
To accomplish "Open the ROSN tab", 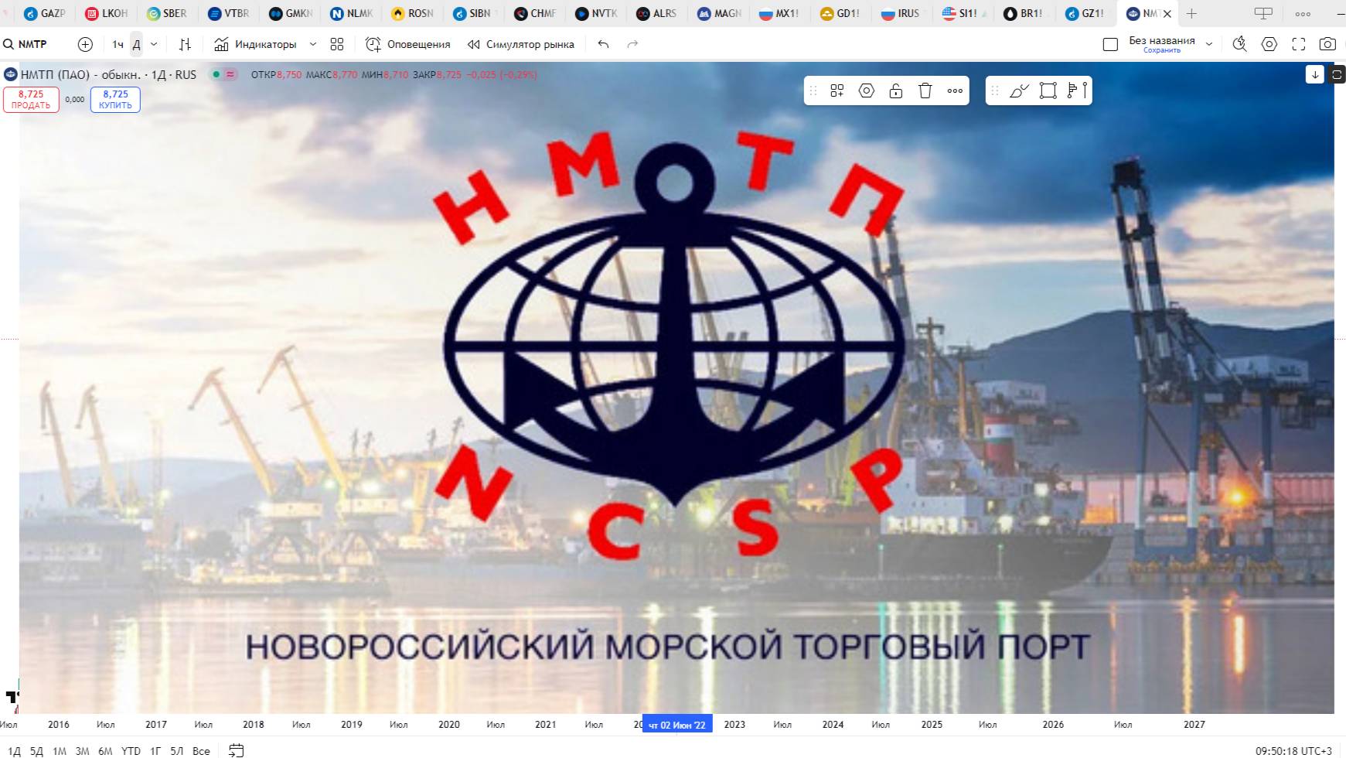I will (413, 13).
